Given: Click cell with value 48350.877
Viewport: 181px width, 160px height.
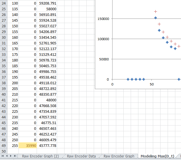Looking at the screenshot, I should click(x=47, y=95).
